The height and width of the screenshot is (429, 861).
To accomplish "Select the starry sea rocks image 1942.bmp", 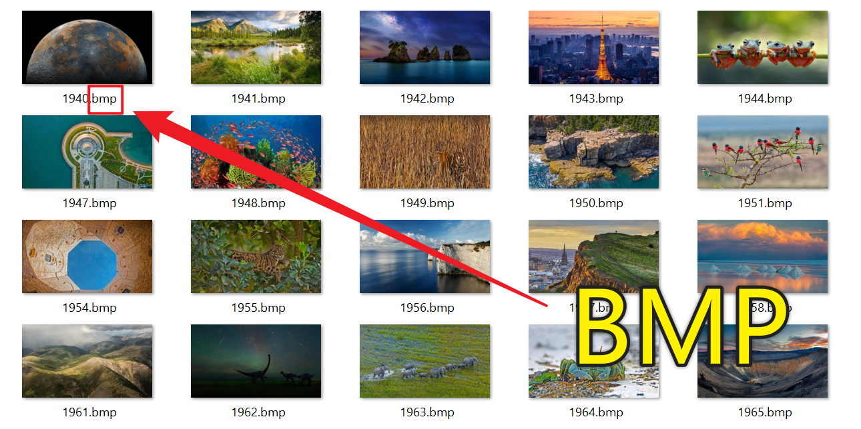I will pos(424,47).
